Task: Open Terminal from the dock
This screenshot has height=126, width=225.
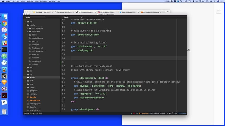Action: tap(4, 49)
